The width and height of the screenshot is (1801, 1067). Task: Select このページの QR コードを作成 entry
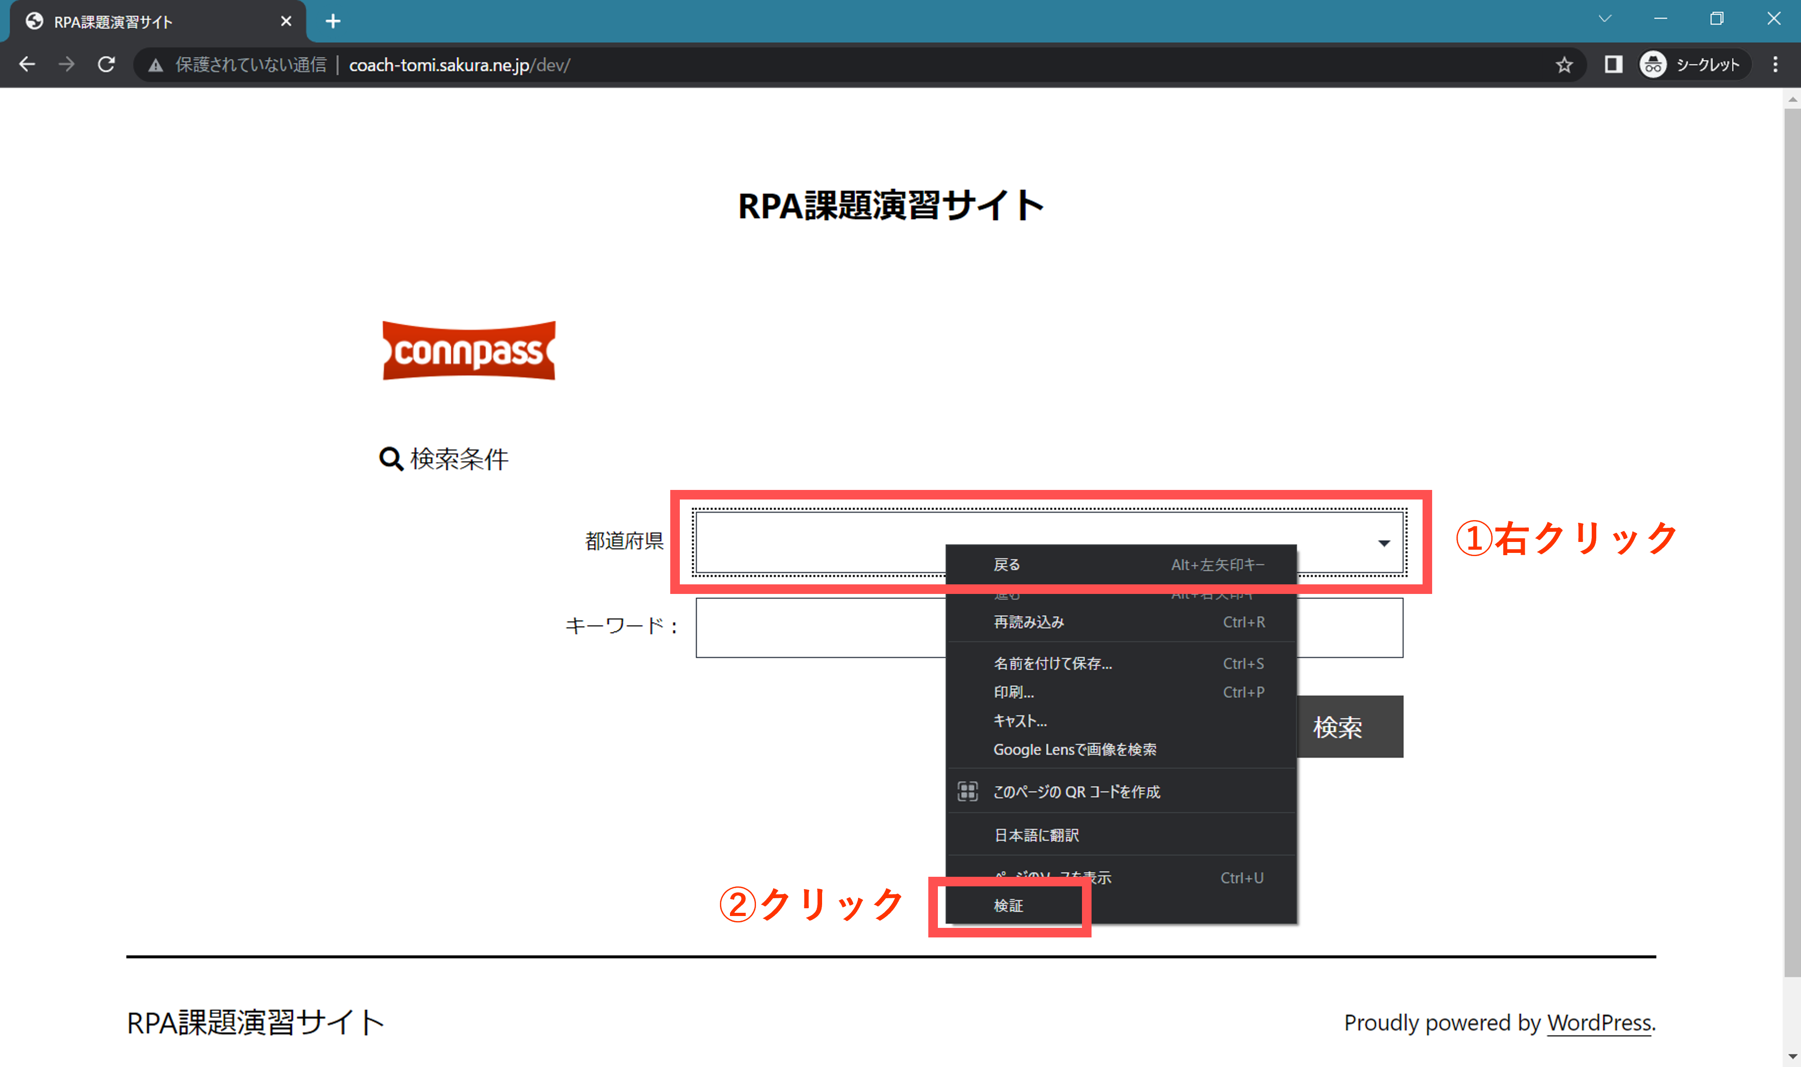tap(1121, 791)
